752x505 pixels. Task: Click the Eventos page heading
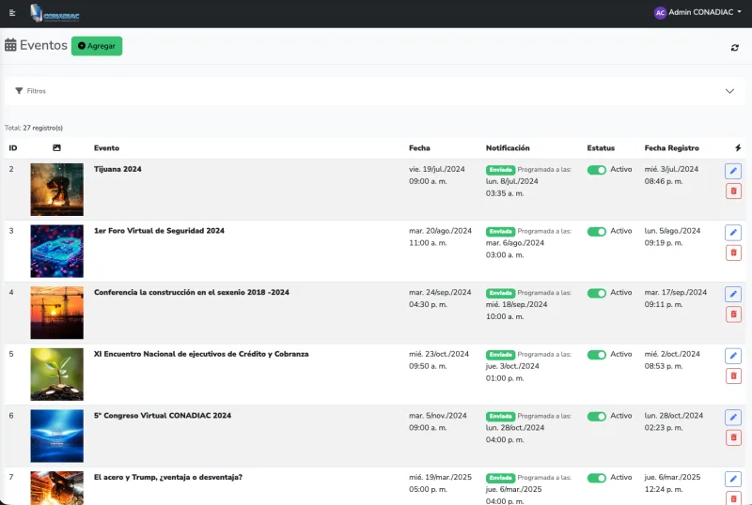[43, 45]
